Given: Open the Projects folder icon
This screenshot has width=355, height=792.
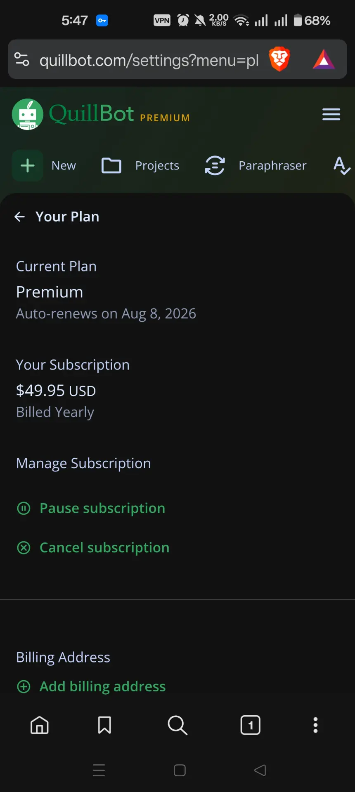Looking at the screenshot, I should (x=111, y=165).
